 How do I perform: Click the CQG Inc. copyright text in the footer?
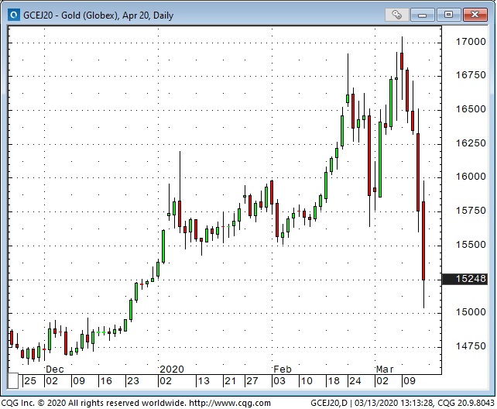(x=94, y=404)
